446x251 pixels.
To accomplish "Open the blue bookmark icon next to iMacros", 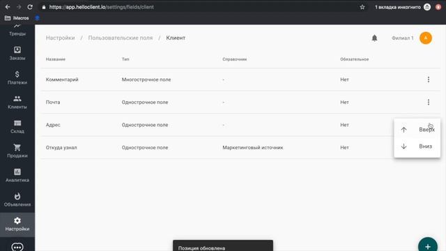I will [37, 18].
